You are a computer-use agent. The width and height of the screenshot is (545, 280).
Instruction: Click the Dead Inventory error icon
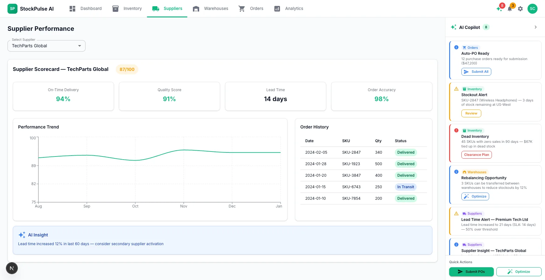point(456,130)
